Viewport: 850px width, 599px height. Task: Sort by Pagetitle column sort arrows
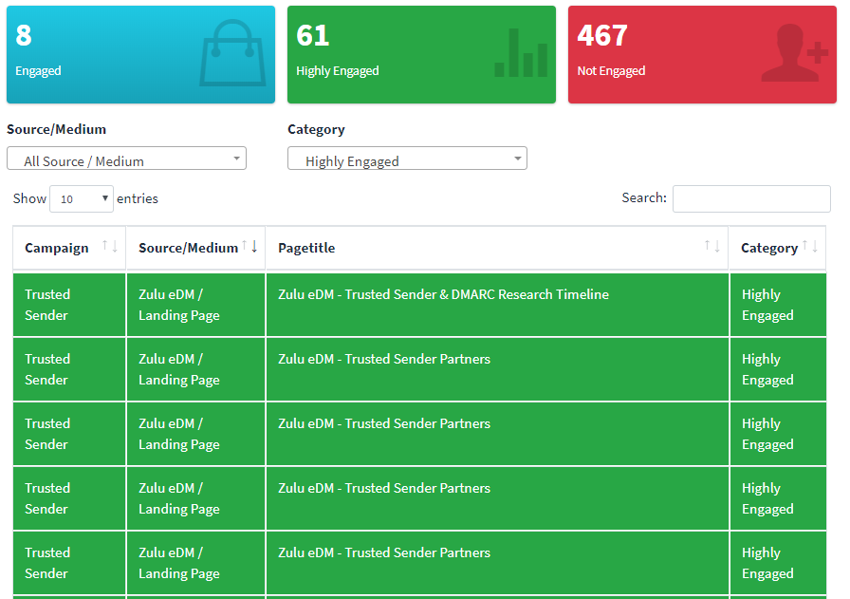[712, 246]
